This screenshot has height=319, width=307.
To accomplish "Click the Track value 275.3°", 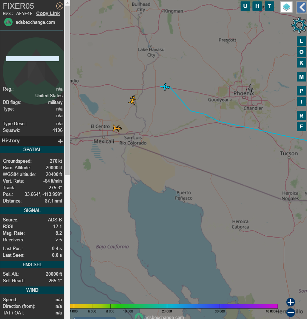I will click(55, 187).
